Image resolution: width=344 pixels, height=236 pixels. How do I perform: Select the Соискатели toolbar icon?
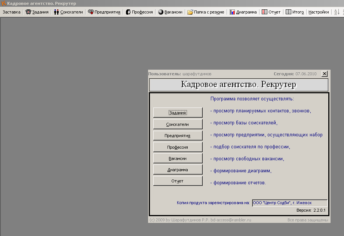click(67, 12)
